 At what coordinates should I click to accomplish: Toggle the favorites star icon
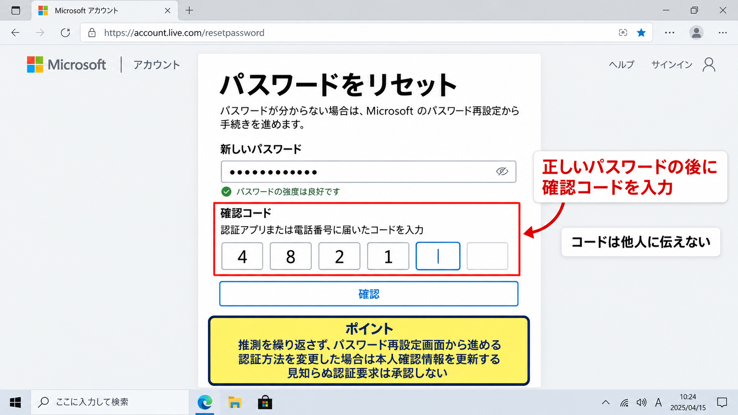[641, 33]
